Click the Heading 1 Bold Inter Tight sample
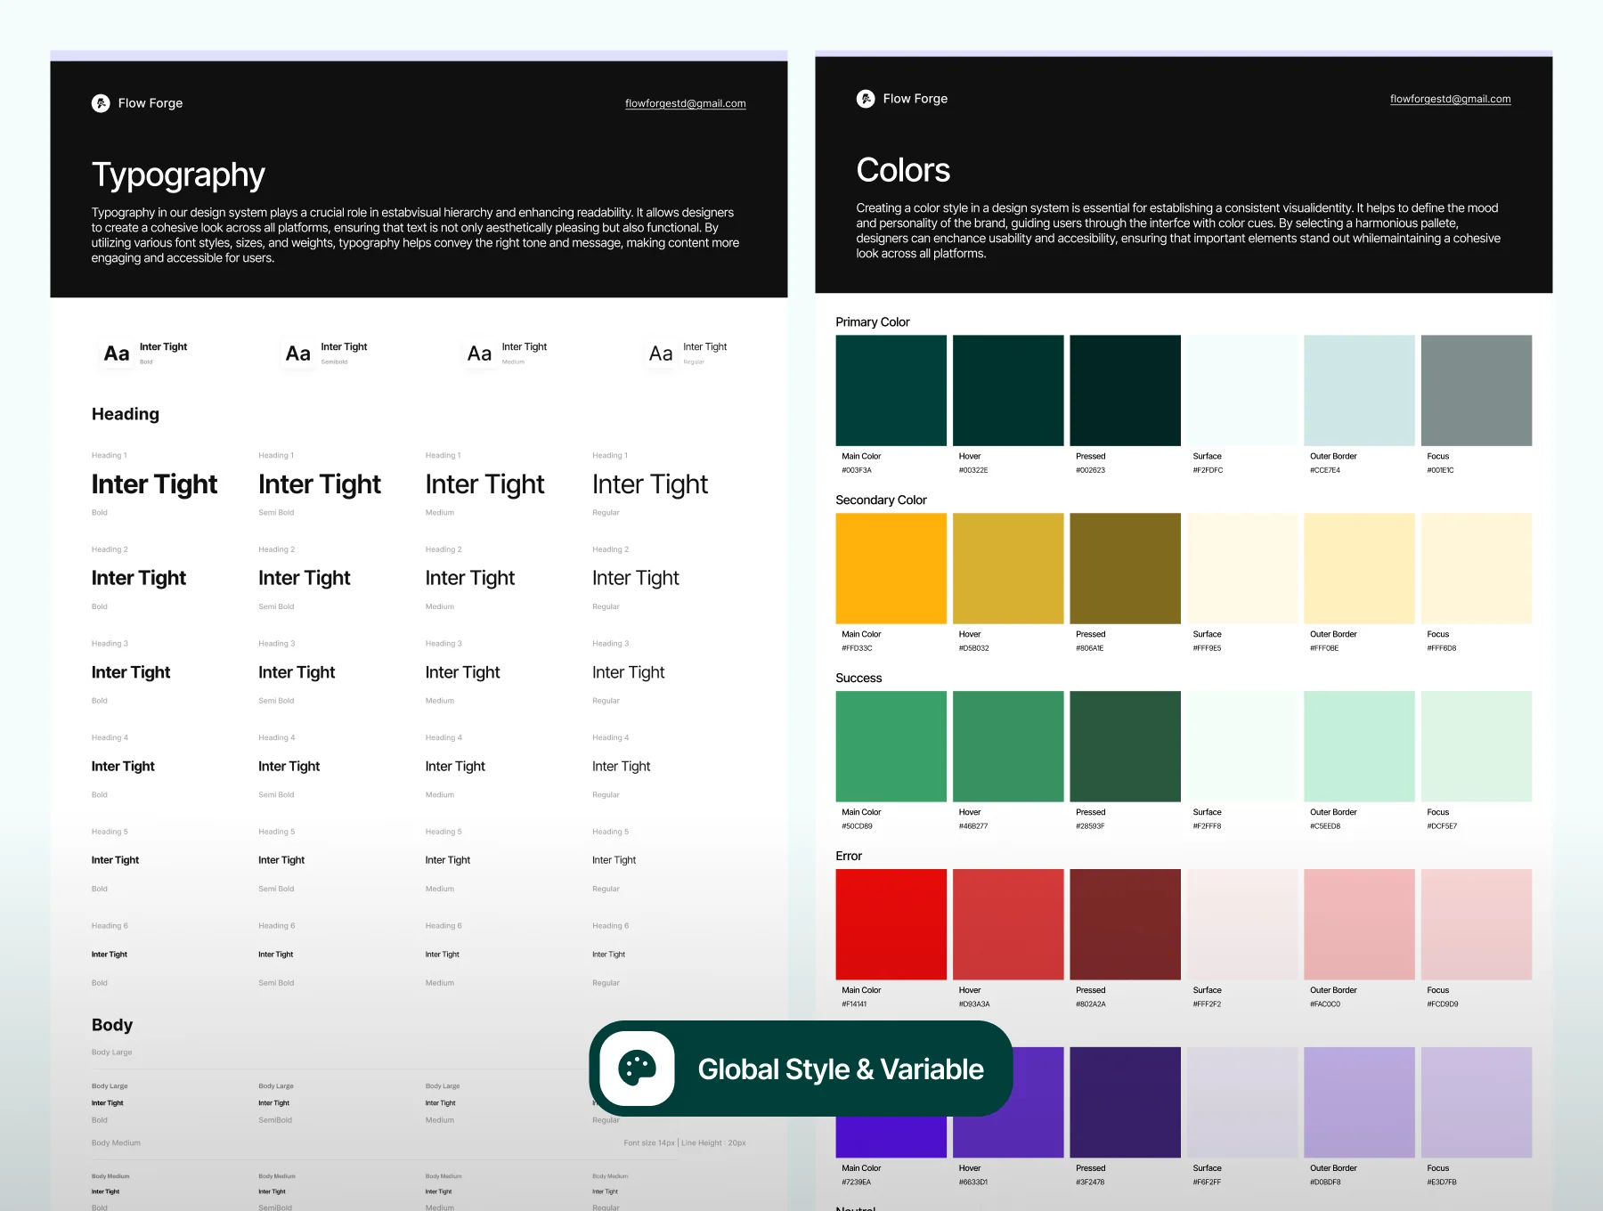1603x1211 pixels. pyautogui.click(x=154, y=484)
